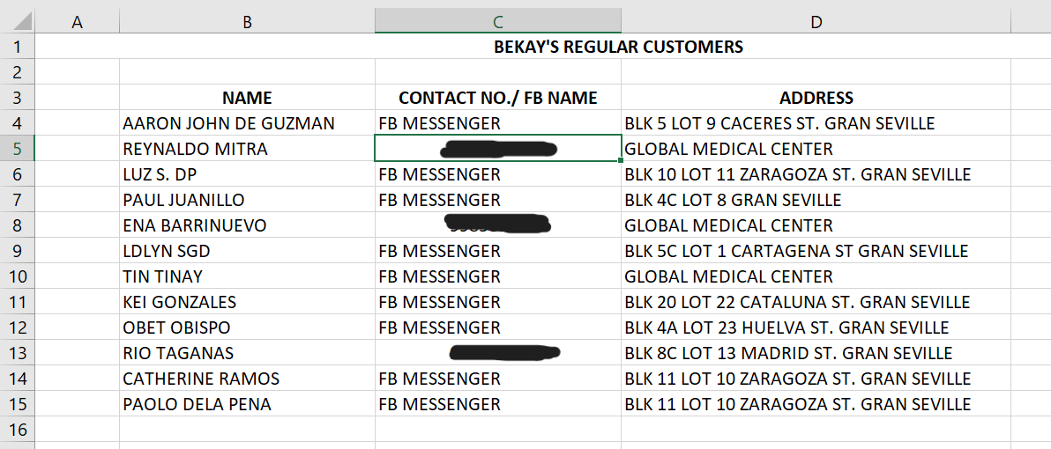Select the BEKAY'S REGULAR CUSTOMERS title cell
1051x449 pixels.
pyautogui.click(x=618, y=47)
